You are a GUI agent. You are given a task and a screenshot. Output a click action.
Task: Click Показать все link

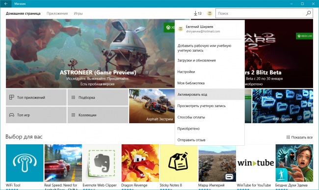[299, 137]
